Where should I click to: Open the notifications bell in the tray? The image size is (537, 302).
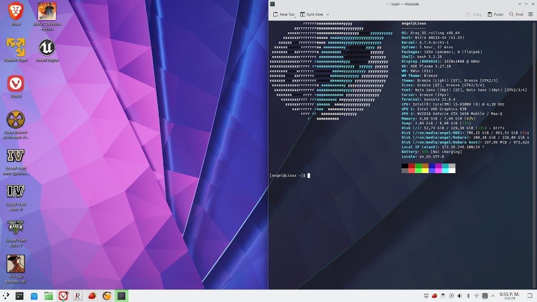[426, 296]
